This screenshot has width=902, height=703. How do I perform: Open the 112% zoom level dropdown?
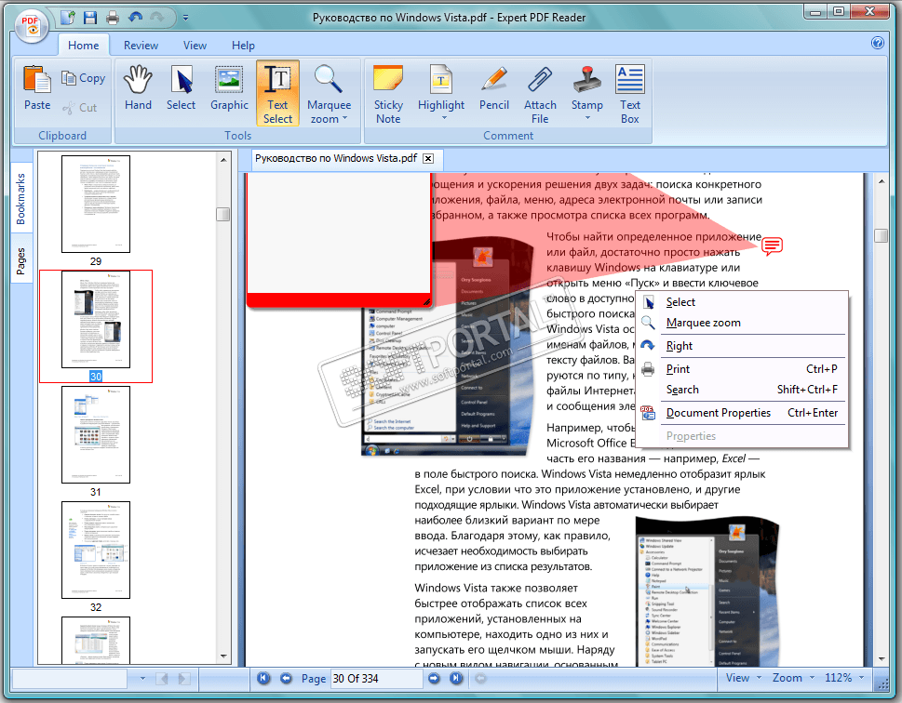[844, 678]
